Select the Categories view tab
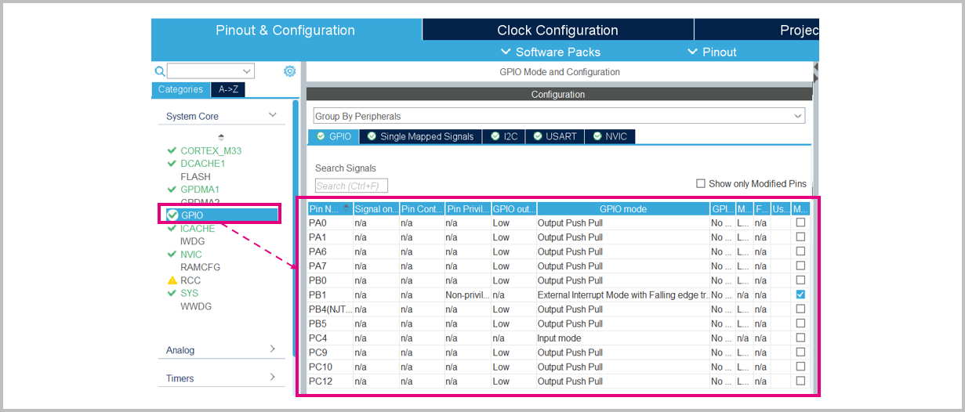Screen dimensions: 965x412 (180, 89)
